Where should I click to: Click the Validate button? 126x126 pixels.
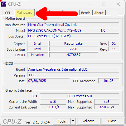89,121
